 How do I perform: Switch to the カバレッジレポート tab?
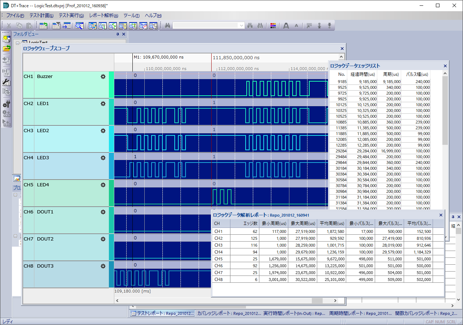(229, 313)
